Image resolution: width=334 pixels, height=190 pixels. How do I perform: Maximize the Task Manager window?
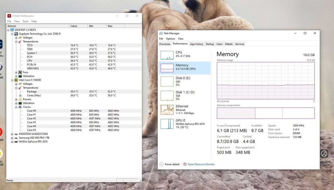point(305,33)
